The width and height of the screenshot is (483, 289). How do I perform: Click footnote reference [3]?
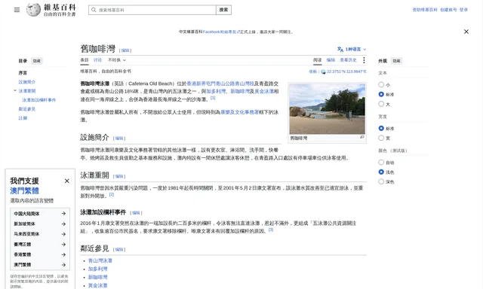[271, 230]
